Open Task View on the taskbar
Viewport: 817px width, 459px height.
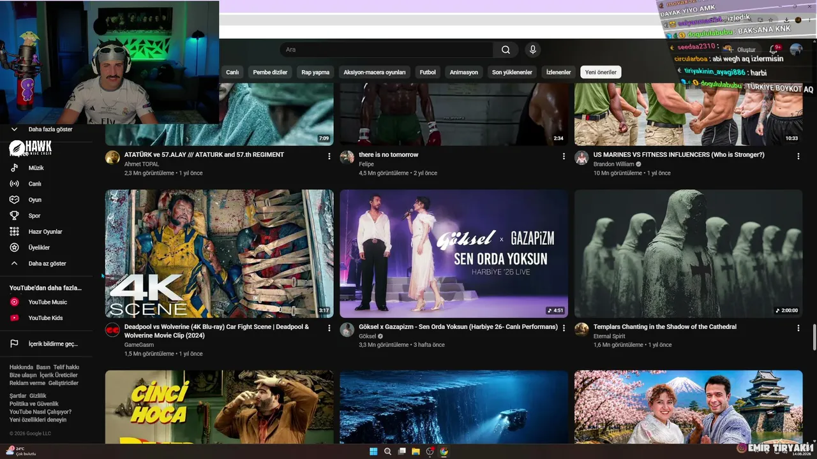(401, 451)
